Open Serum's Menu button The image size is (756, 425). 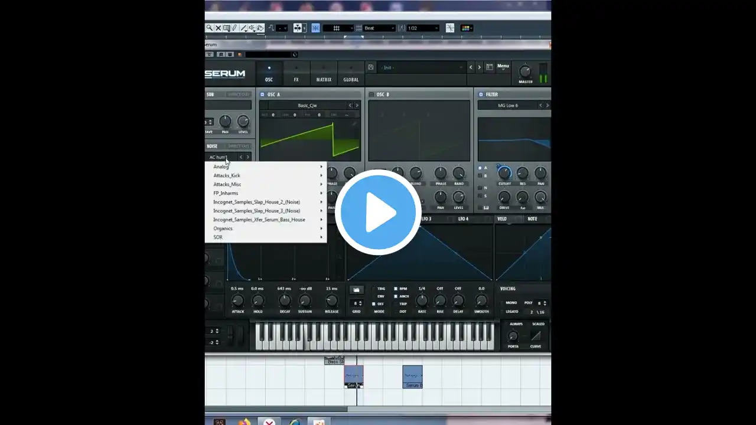[503, 66]
